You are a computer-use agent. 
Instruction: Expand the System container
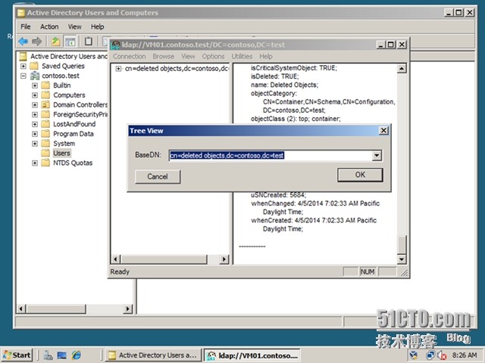click(35, 144)
